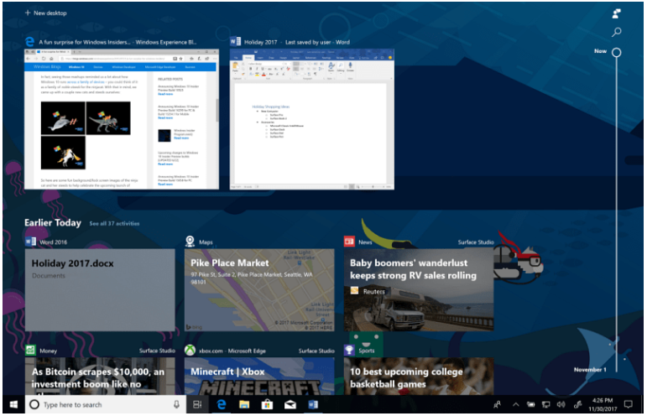Viewport: 647px width, 416px height.
Task: Click the Documents text on Holiday card
Action: (x=49, y=276)
